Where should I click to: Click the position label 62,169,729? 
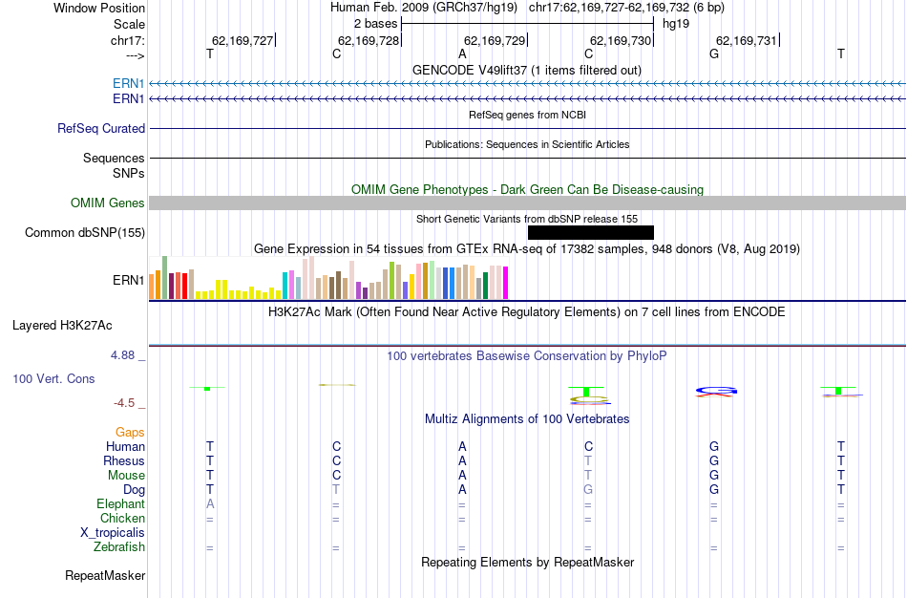[x=495, y=40]
